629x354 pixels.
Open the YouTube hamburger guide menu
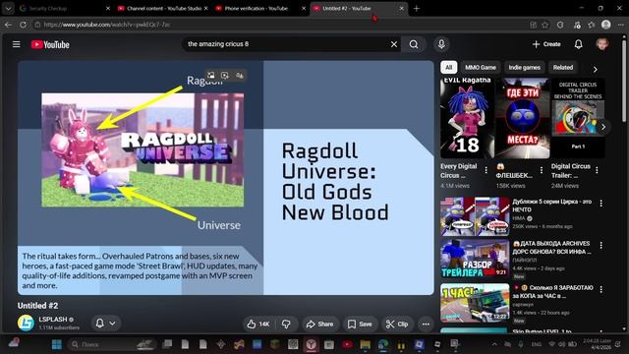click(16, 44)
